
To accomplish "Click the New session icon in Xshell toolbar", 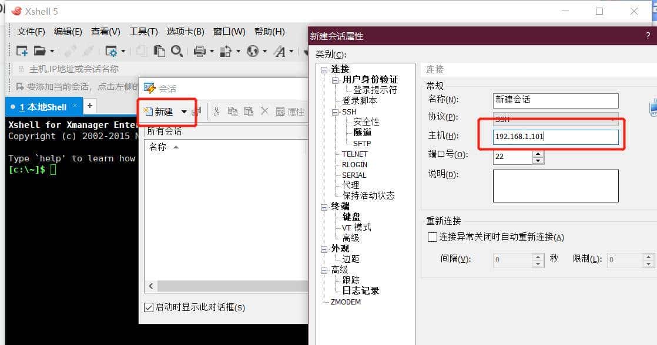I will coord(21,51).
